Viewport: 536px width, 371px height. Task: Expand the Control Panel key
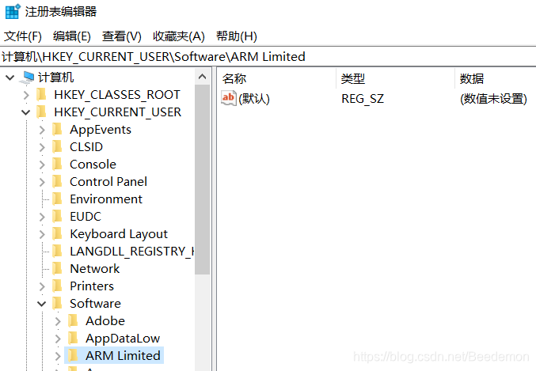(x=42, y=182)
